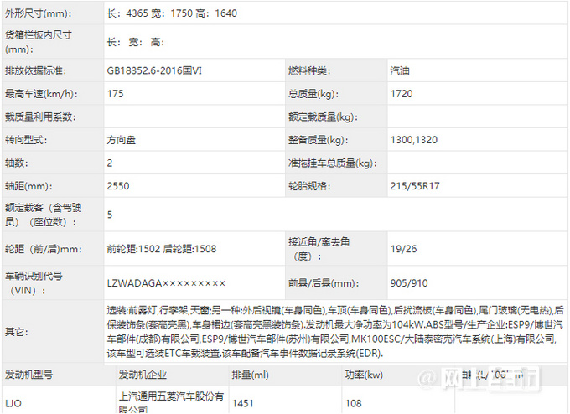Click the 整备质量(kg) label

[x=318, y=140]
